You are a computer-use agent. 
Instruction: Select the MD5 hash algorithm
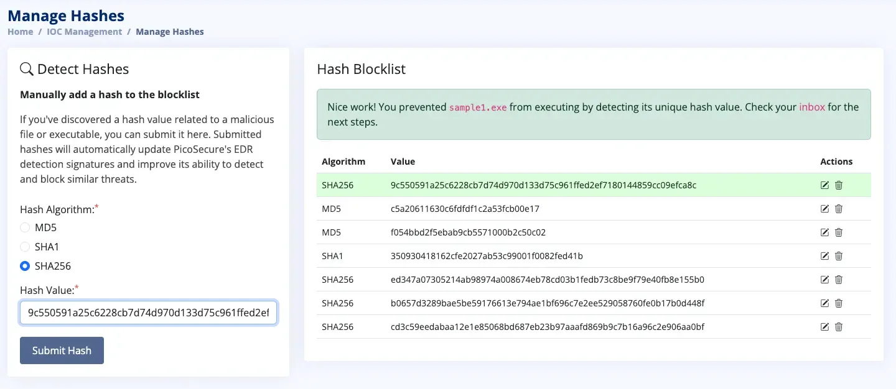click(x=25, y=227)
